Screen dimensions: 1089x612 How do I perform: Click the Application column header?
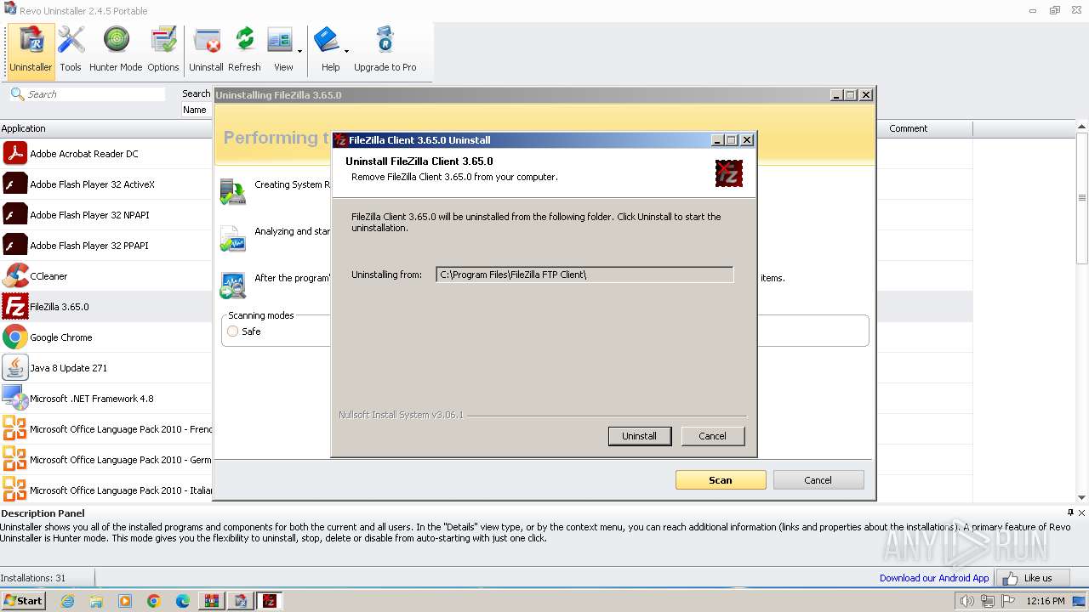pyautogui.click(x=105, y=128)
